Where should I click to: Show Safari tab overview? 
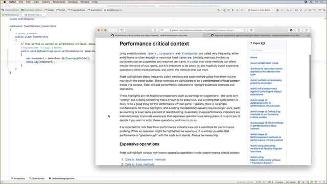click(307, 30)
